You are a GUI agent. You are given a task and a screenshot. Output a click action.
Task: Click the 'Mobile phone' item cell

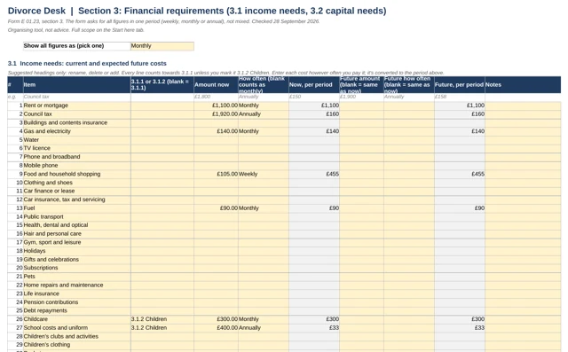tap(77, 165)
